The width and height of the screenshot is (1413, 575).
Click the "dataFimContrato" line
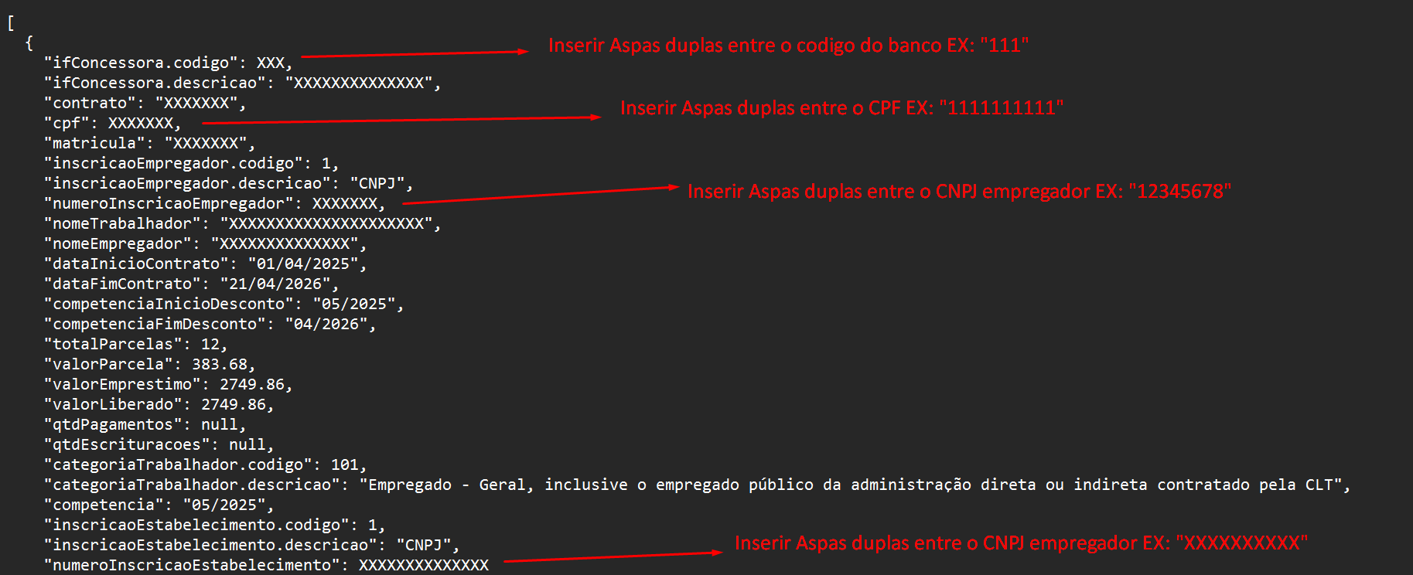(191, 284)
